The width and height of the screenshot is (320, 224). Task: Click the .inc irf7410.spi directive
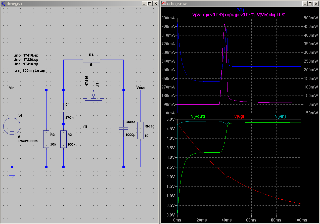pos(27,64)
